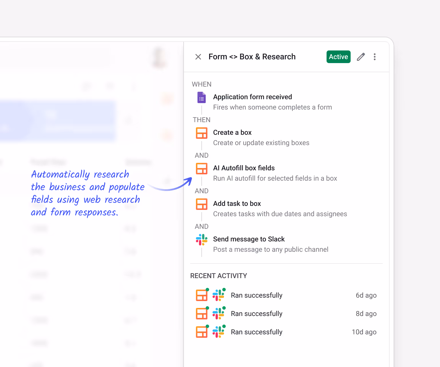
Task: Click the Slack icon in 10d ago activity row
Action: [x=219, y=332]
